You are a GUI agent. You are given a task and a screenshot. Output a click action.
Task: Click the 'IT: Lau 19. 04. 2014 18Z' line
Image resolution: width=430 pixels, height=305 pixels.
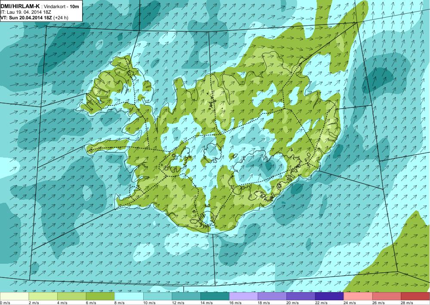[26, 12]
